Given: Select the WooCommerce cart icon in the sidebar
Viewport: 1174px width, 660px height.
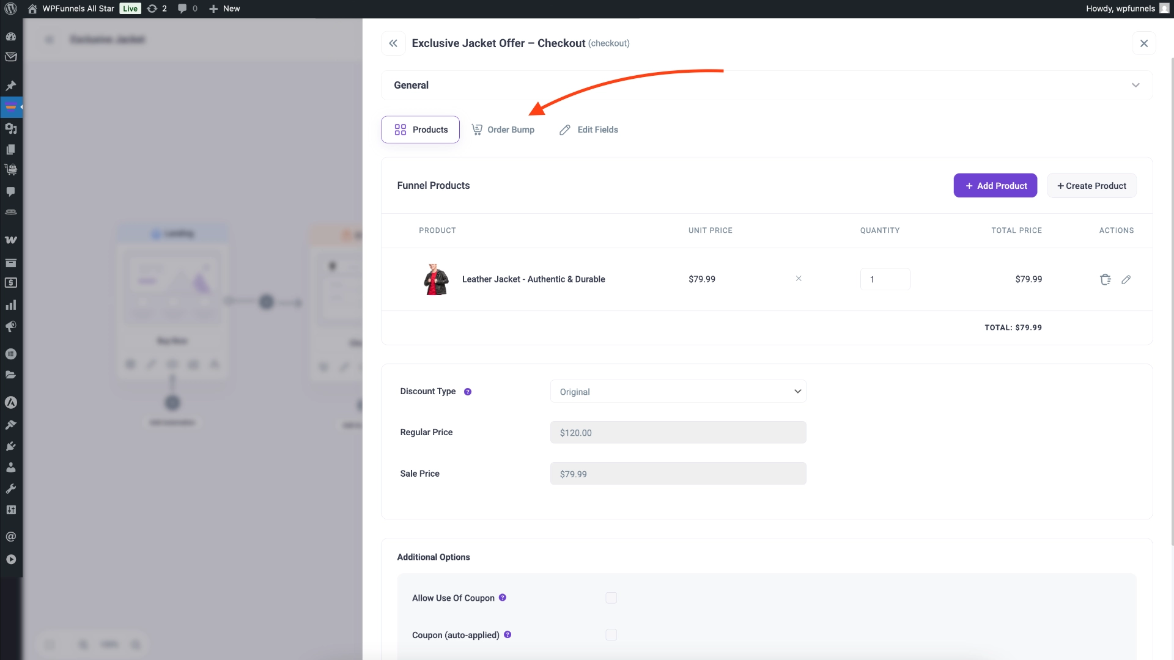Looking at the screenshot, I should 11,169.
